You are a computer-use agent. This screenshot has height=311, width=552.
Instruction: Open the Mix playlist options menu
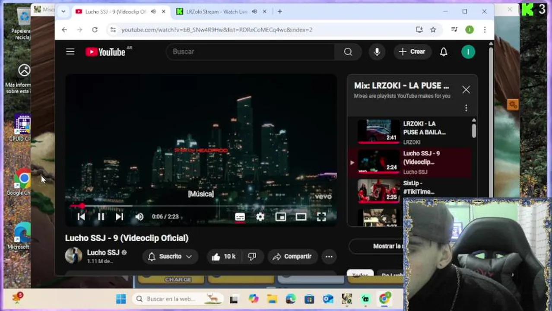point(466,108)
